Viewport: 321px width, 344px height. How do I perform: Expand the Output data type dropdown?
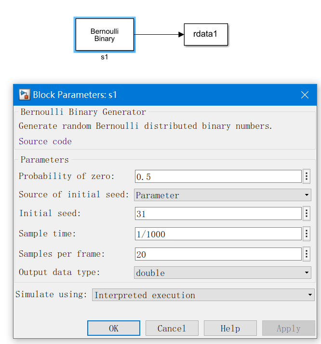coord(222,273)
